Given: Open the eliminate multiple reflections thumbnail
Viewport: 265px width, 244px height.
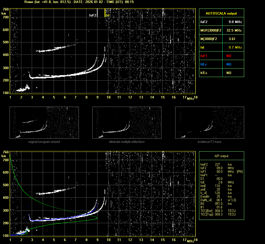Looking at the screenshot, I should (x=127, y=123).
